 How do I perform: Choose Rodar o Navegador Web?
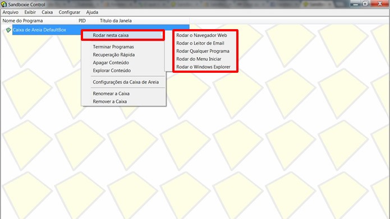click(x=201, y=35)
